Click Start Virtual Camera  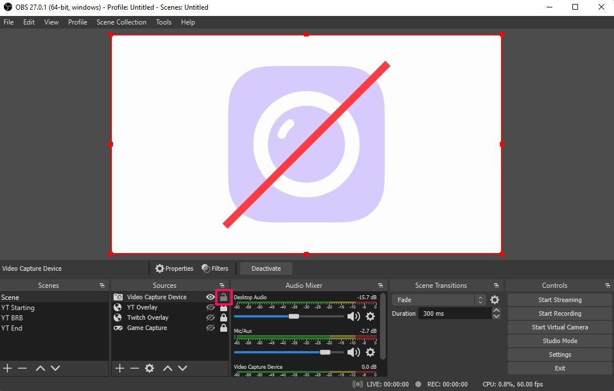point(560,327)
